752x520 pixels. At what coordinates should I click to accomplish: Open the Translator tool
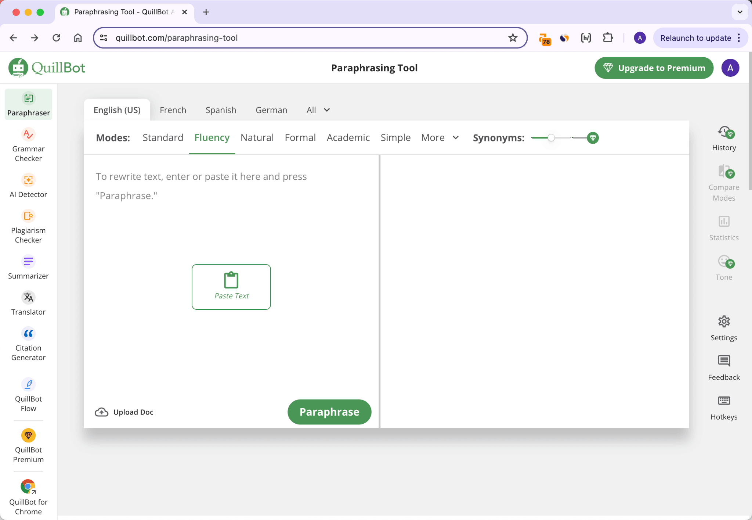(x=28, y=303)
